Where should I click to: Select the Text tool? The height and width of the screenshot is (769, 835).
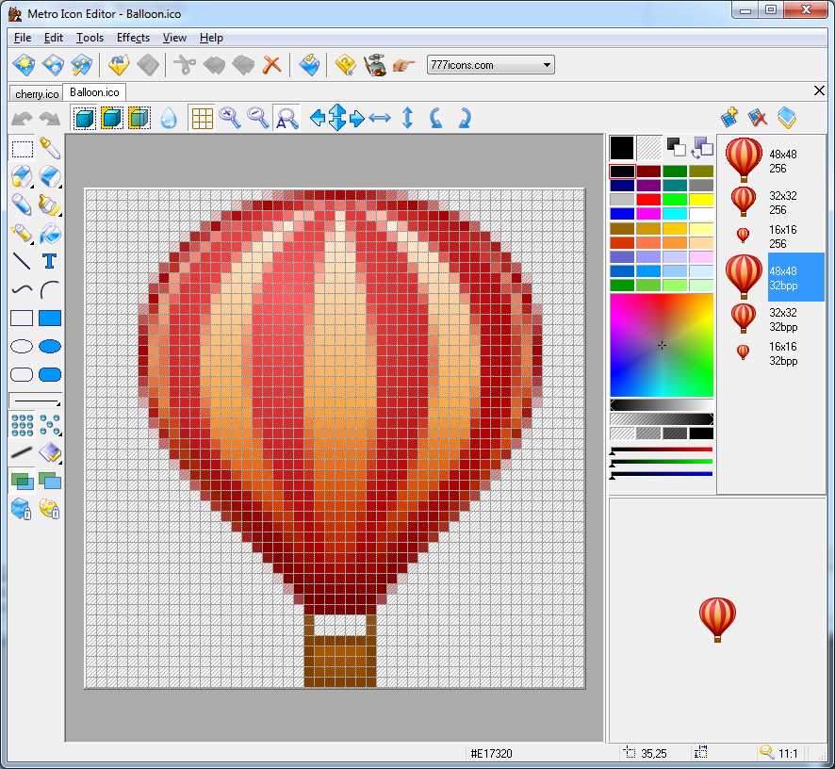49,261
